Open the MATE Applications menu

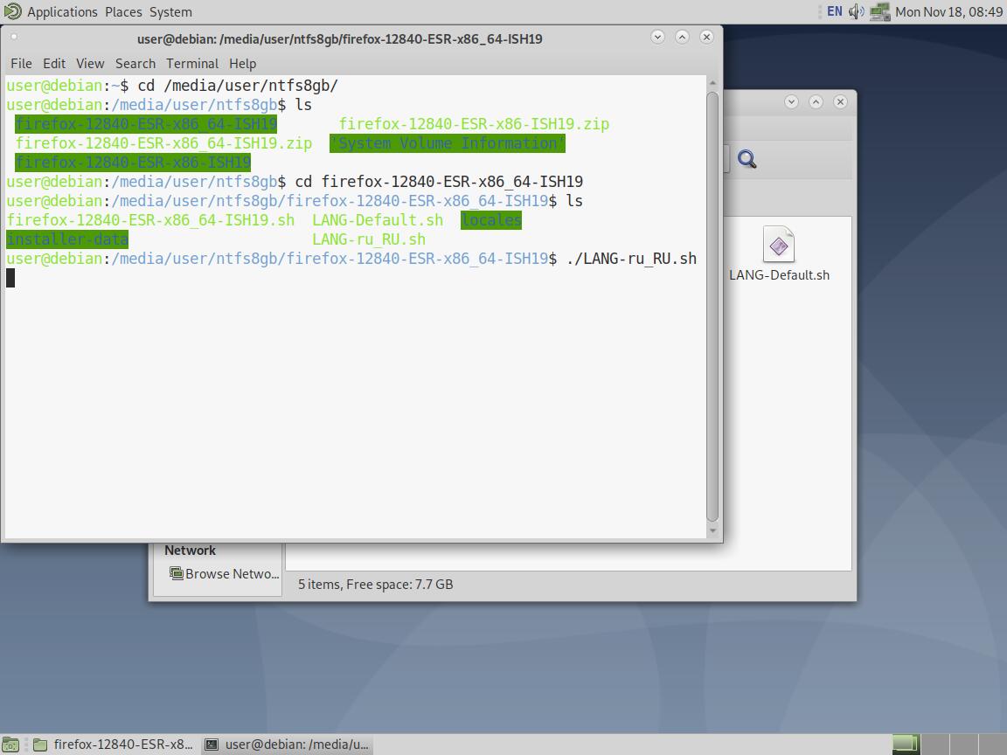(62, 11)
